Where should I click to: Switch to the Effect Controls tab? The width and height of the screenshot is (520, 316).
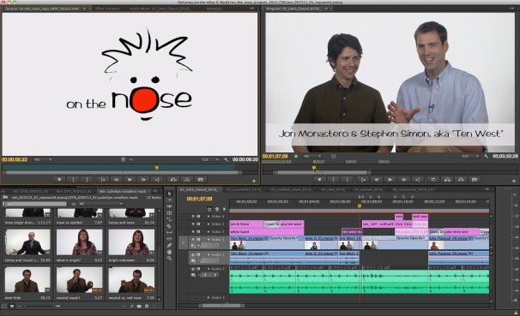107,9
